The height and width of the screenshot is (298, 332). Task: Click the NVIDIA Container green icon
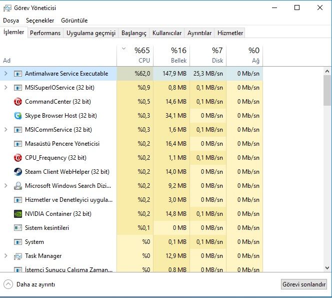(18, 213)
